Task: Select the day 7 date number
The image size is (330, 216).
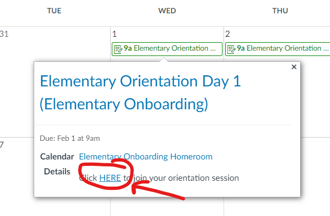Action: (2, 145)
